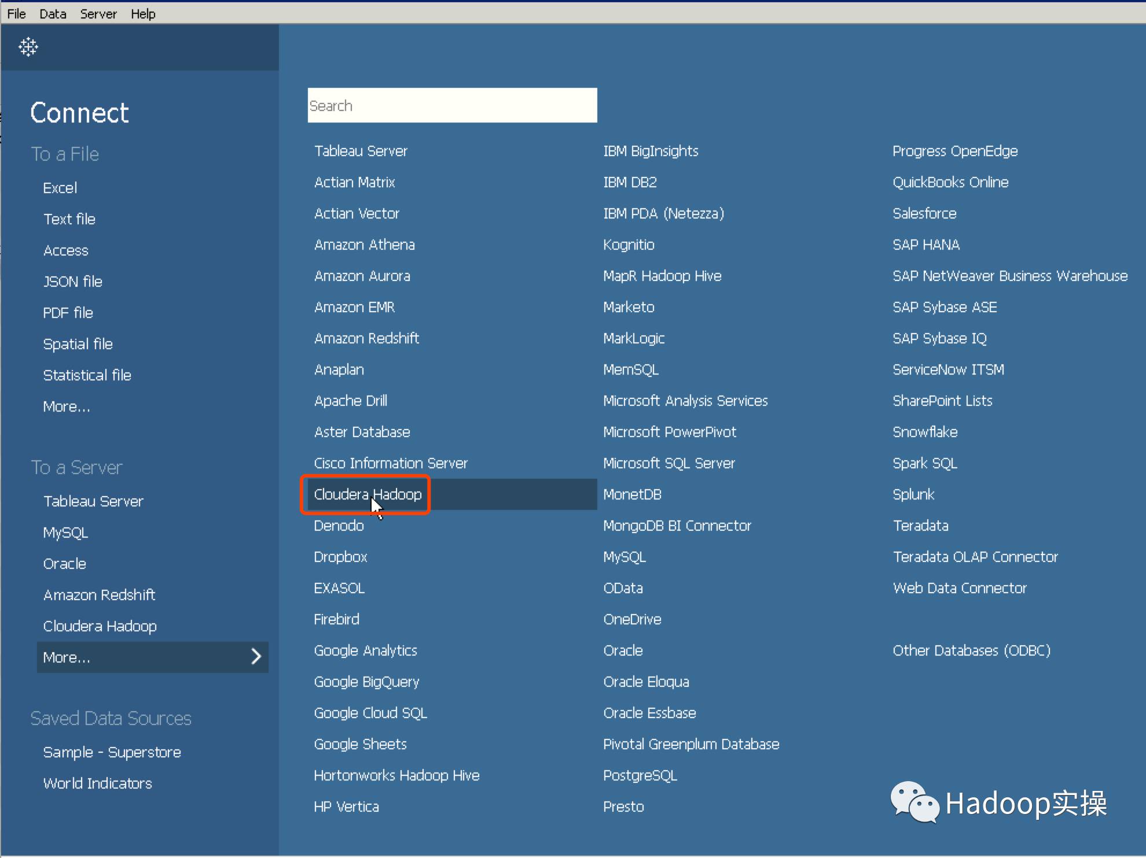Choose MapR Hadoop Hive connector
The width and height of the screenshot is (1146, 858).
(x=662, y=276)
